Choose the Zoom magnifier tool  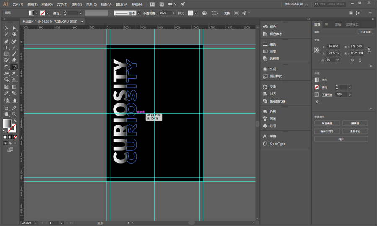[x=14, y=114]
